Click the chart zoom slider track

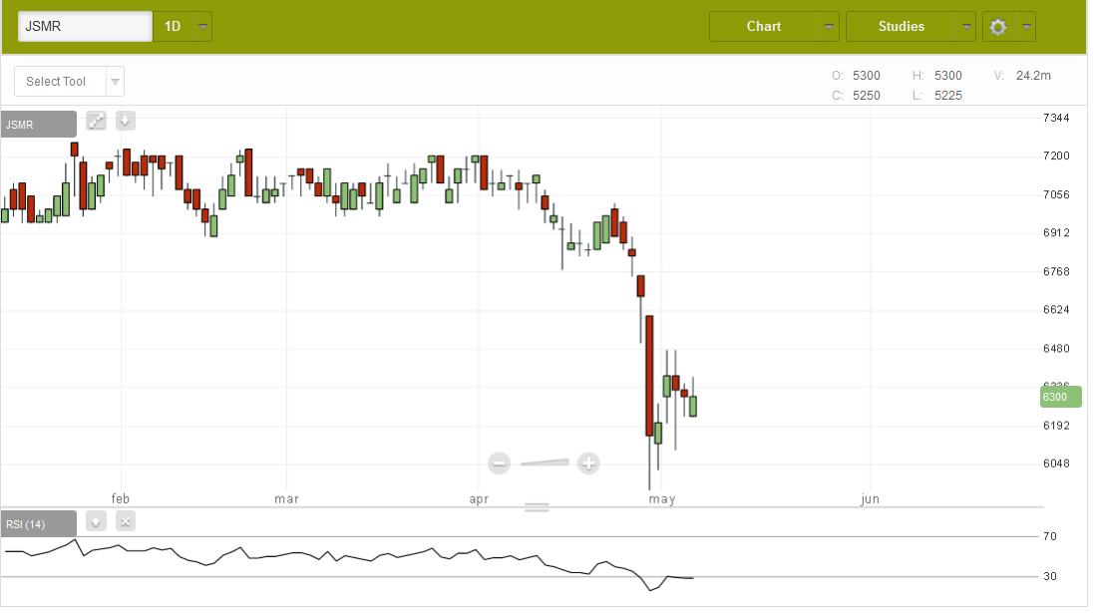point(545,462)
